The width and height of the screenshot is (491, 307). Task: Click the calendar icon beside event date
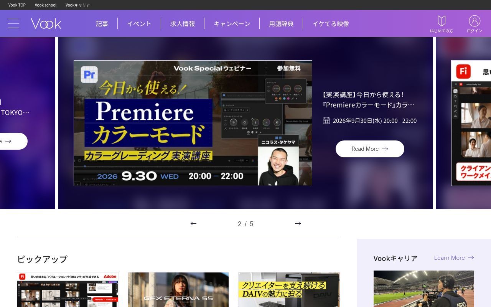point(326,120)
